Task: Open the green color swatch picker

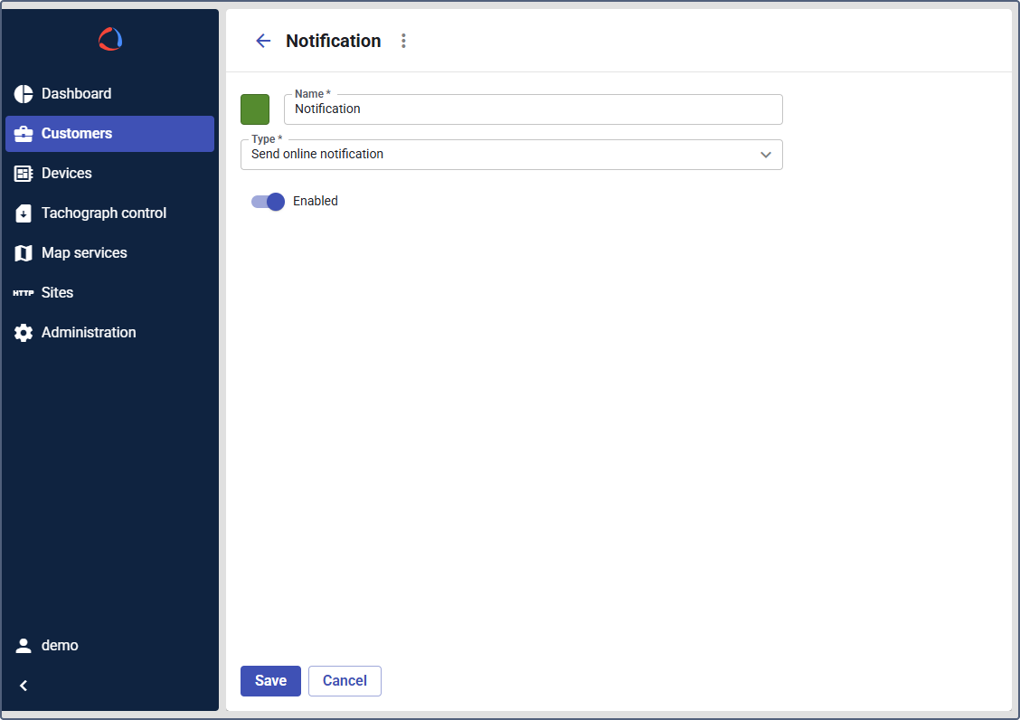Action: [x=255, y=109]
